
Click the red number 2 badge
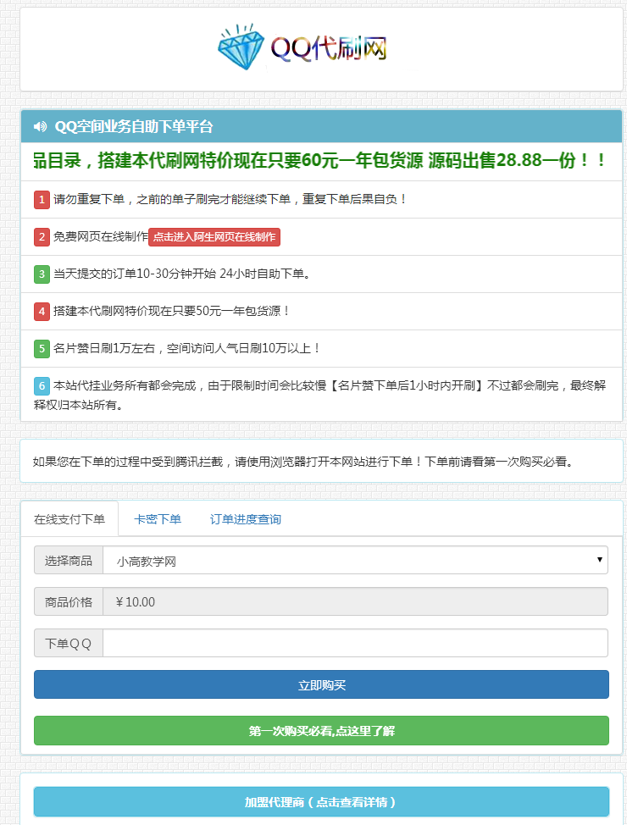[x=42, y=237]
